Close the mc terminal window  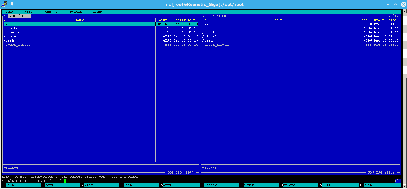point(404,4)
